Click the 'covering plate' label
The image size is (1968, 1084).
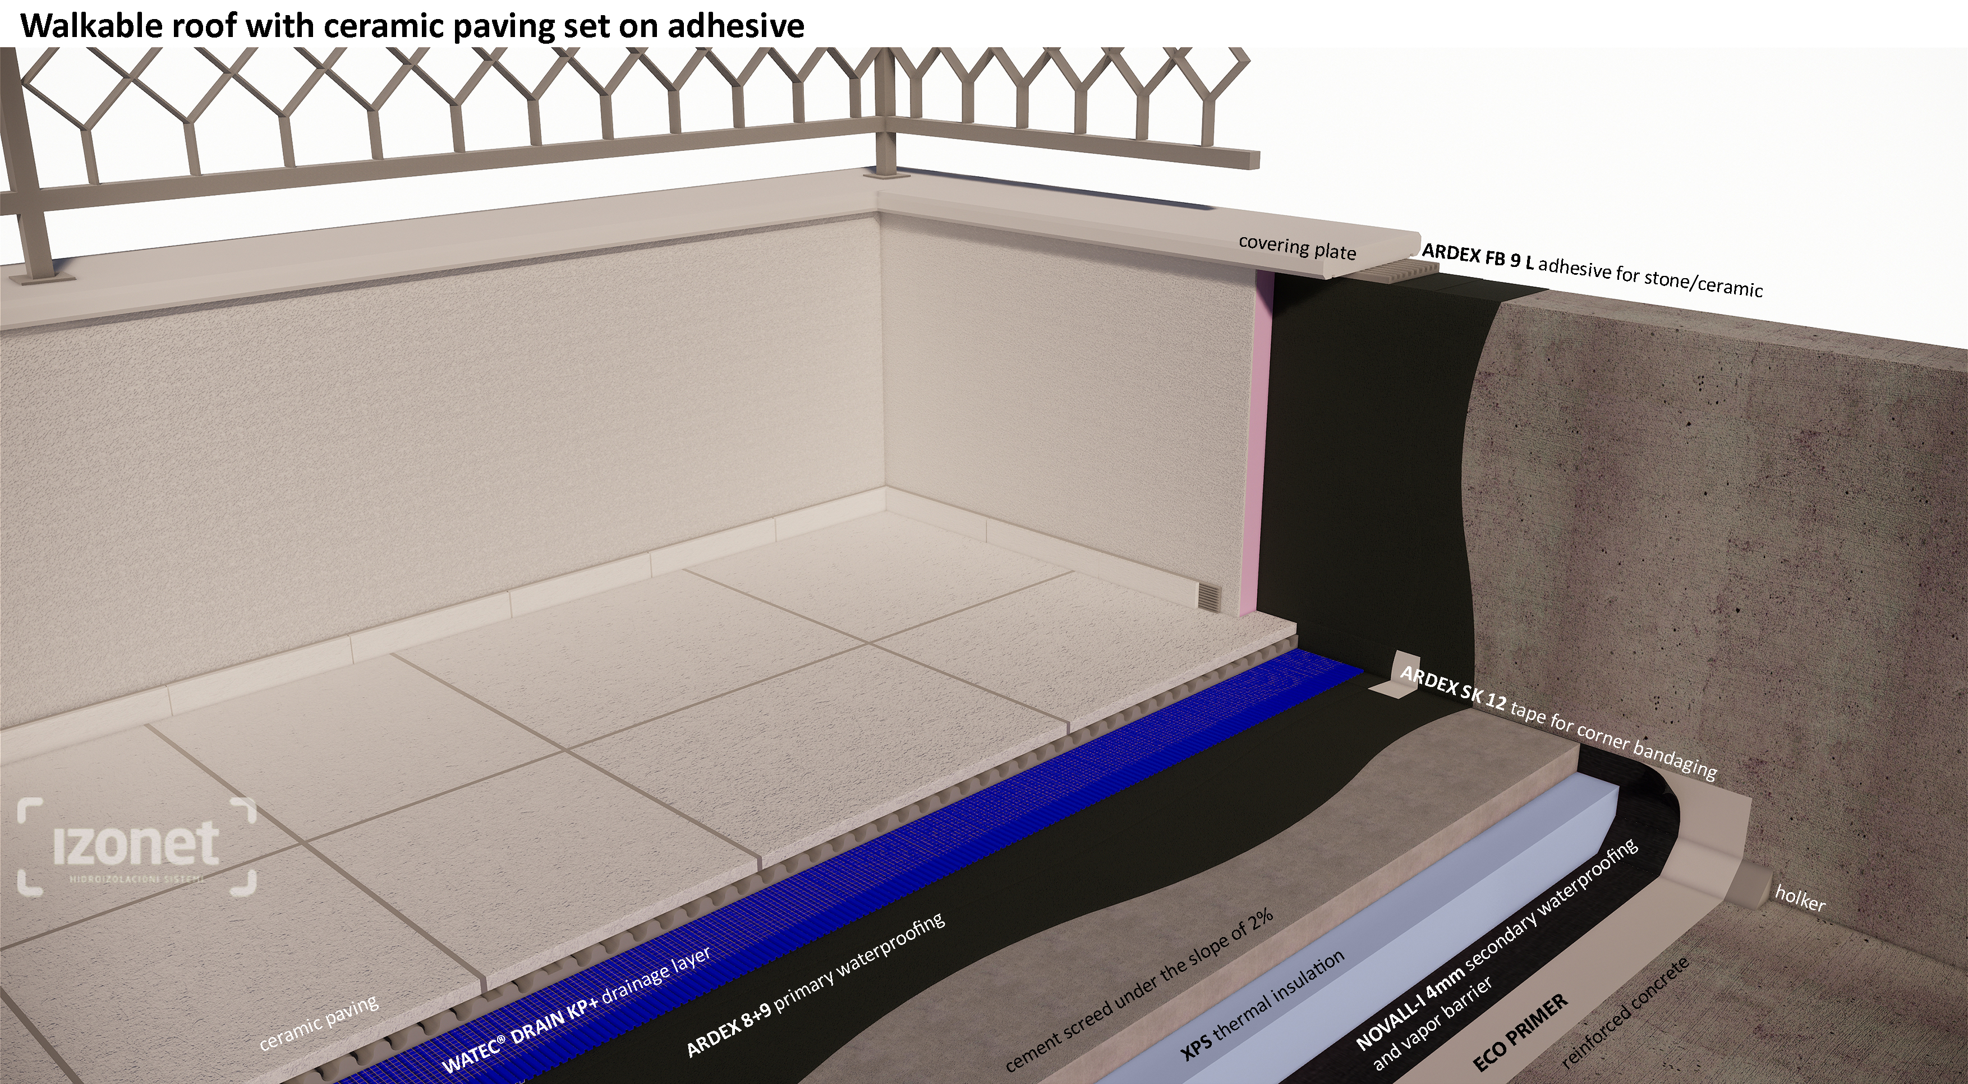1297,247
